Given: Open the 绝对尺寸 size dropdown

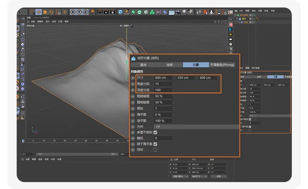Looking at the screenshot, I should [x=199, y=176].
